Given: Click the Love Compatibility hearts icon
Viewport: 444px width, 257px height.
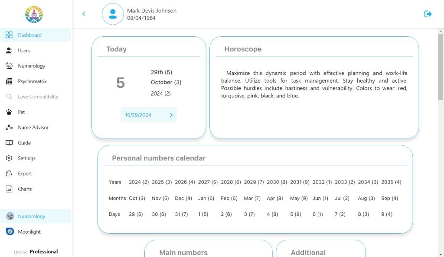Looking at the screenshot, I should tap(9, 96).
